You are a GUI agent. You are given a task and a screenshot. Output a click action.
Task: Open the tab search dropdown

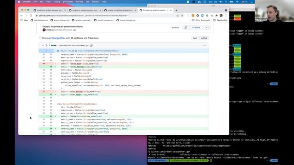[x=226, y=10]
